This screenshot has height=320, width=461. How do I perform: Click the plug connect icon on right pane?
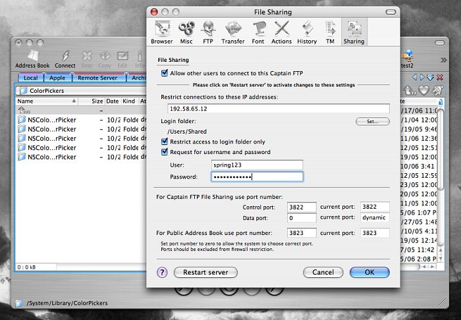(438, 90)
